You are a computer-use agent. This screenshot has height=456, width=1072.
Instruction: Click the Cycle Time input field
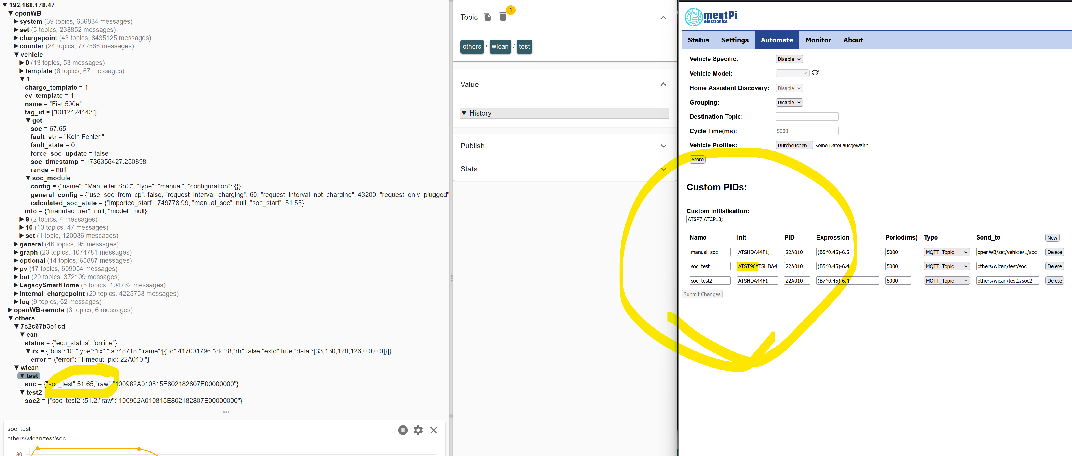[806, 131]
